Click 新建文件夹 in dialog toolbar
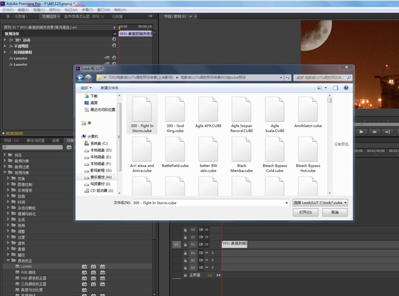The height and width of the screenshot is (296, 399). point(109,88)
